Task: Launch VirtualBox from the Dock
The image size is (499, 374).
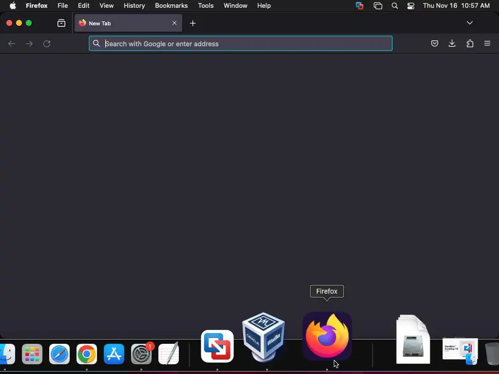Action: pos(263,337)
